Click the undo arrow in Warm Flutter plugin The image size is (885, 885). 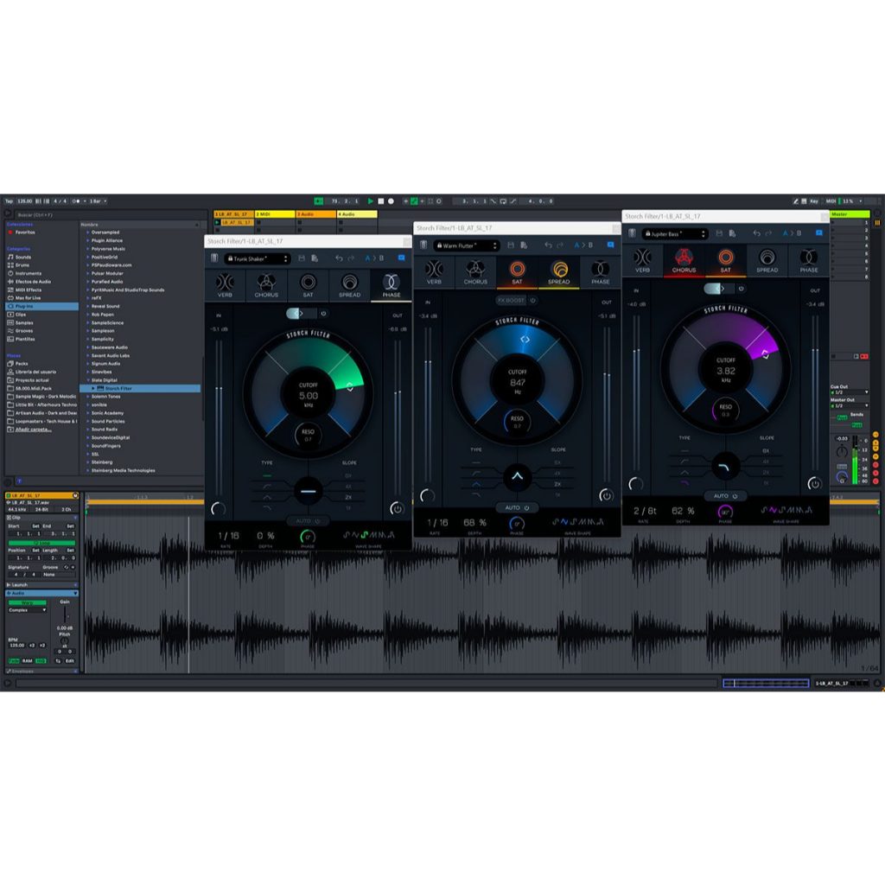pyautogui.click(x=547, y=245)
